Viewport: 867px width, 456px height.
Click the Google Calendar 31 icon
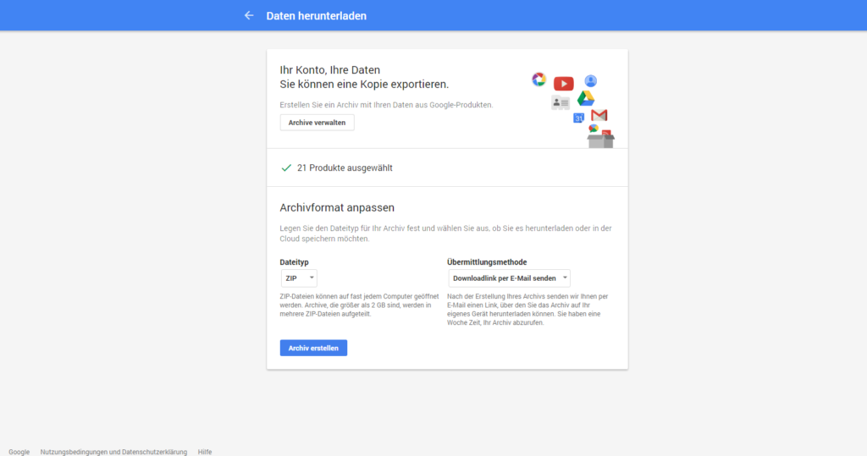click(579, 118)
